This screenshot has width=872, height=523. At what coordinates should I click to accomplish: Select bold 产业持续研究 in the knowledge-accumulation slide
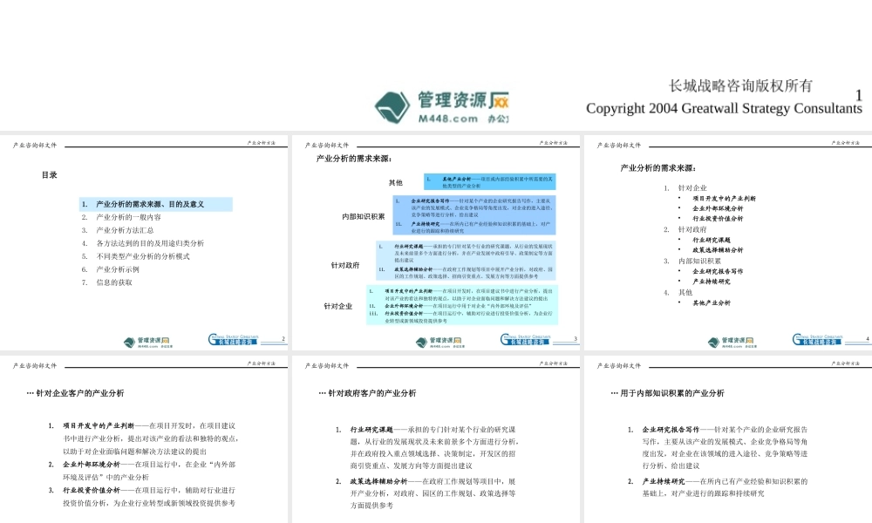(x=664, y=481)
